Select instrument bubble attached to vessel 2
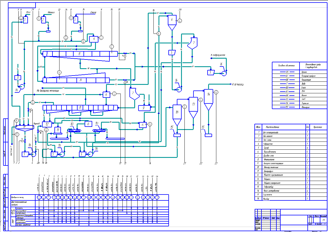 (x=39, y=18)
